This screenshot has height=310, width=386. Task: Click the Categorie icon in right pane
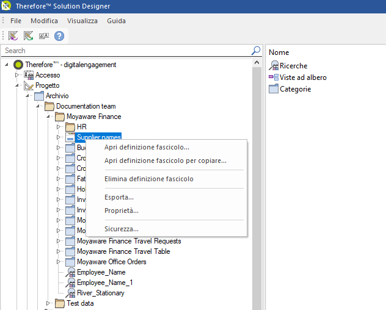tap(274, 89)
